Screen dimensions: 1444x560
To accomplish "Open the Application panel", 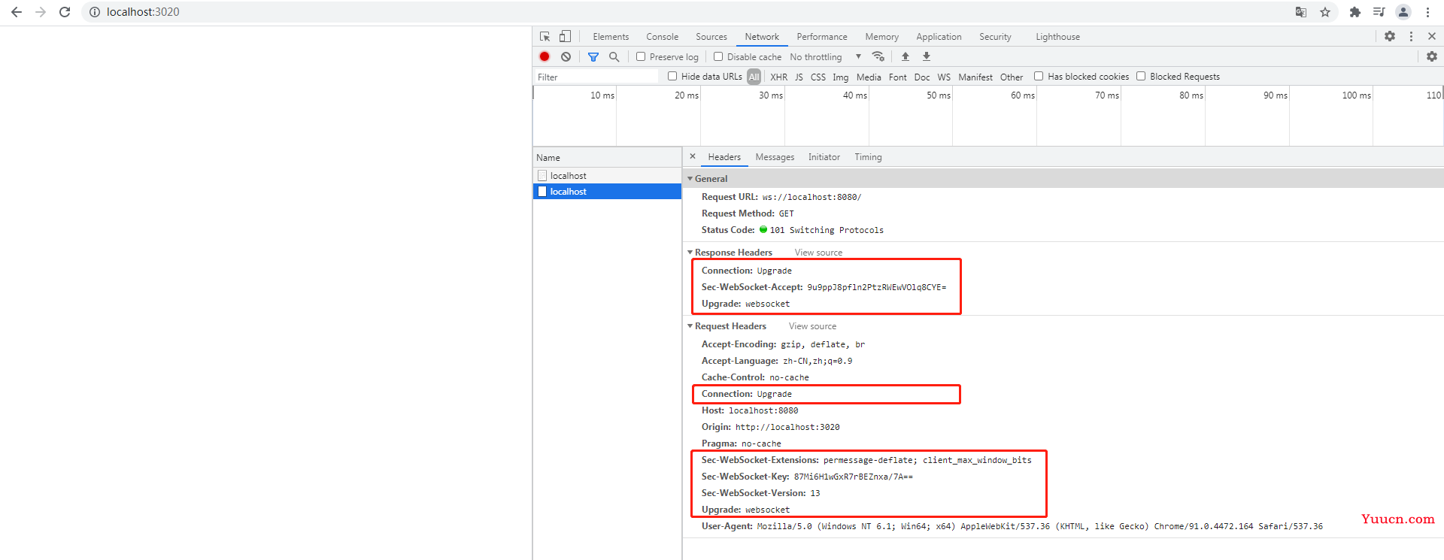I will [x=939, y=37].
